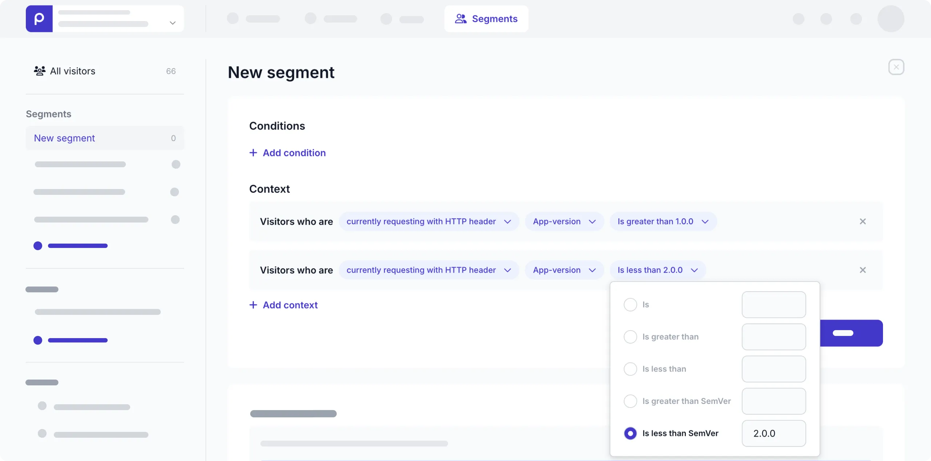The image size is (931, 461).
Task: Click the people icon inside the Segments nav button
Action: (461, 19)
